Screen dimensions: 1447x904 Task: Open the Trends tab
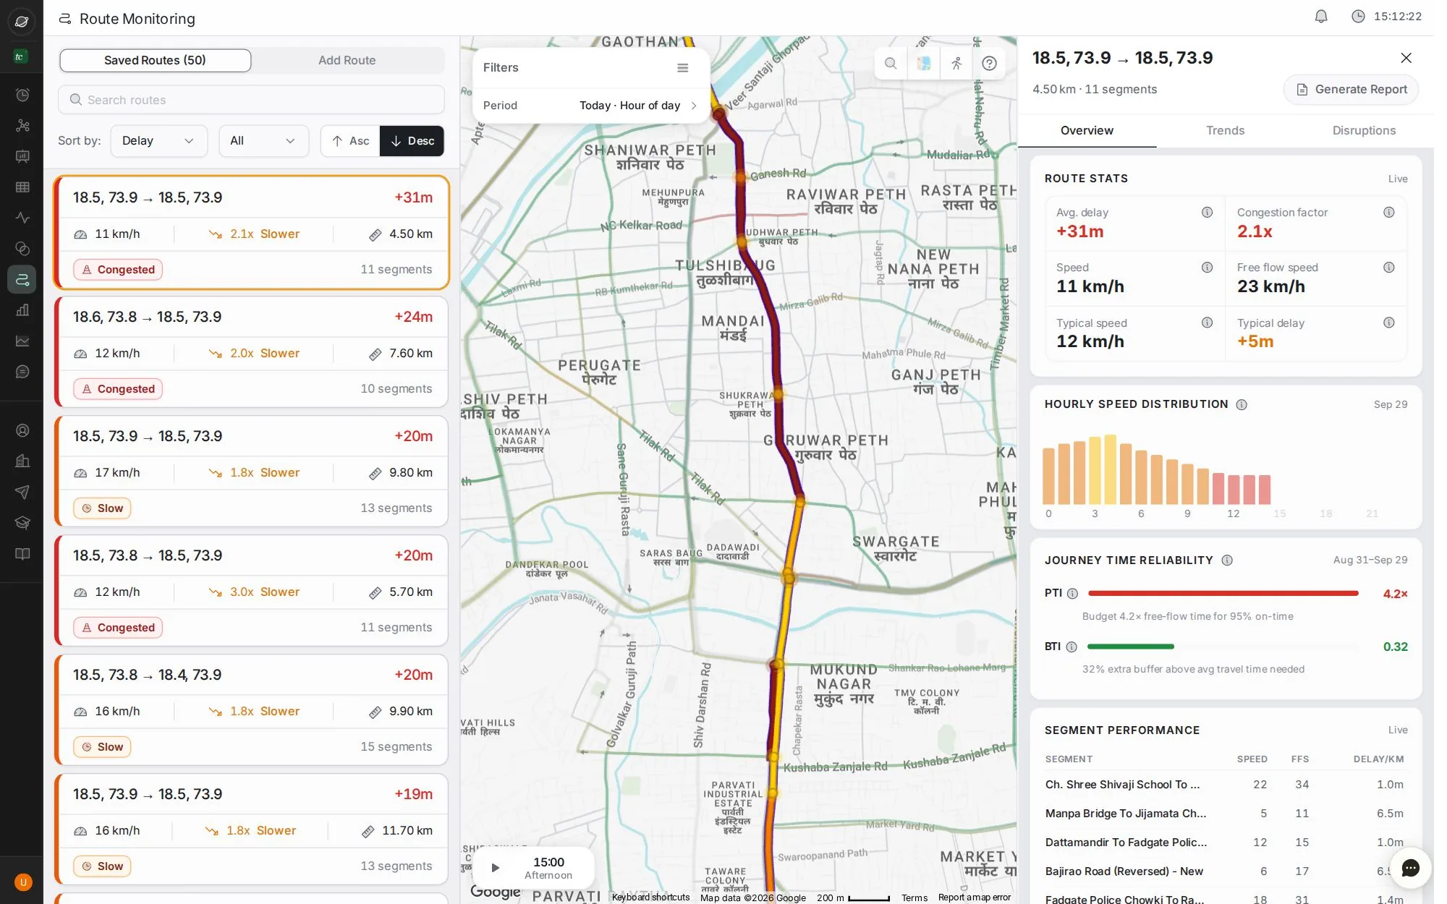[1225, 131]
